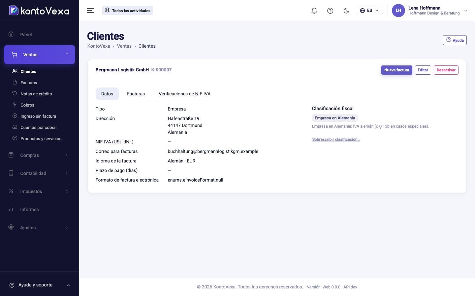475x296 pixels.
Task: Open Panel from the house icon
Action: (11, 34)
